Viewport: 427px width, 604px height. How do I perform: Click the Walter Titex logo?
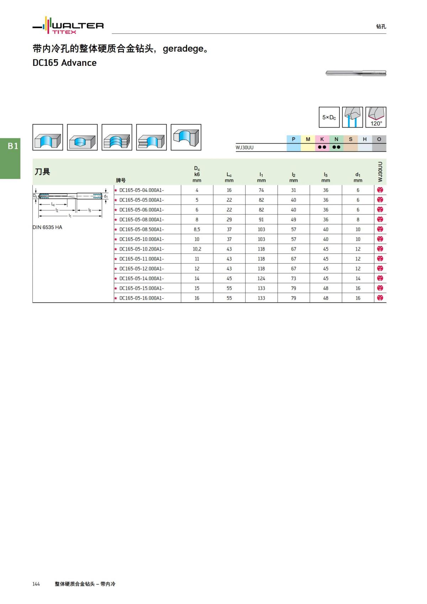(x=68, y=25)
